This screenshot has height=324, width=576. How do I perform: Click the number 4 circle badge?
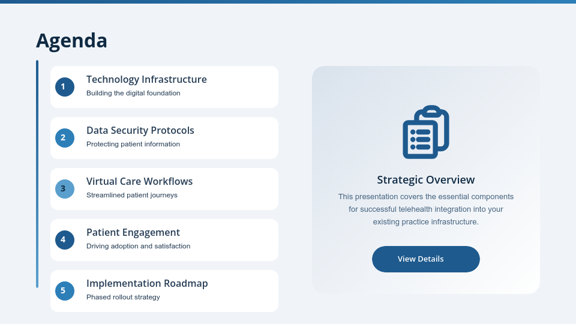pos(65,240)
